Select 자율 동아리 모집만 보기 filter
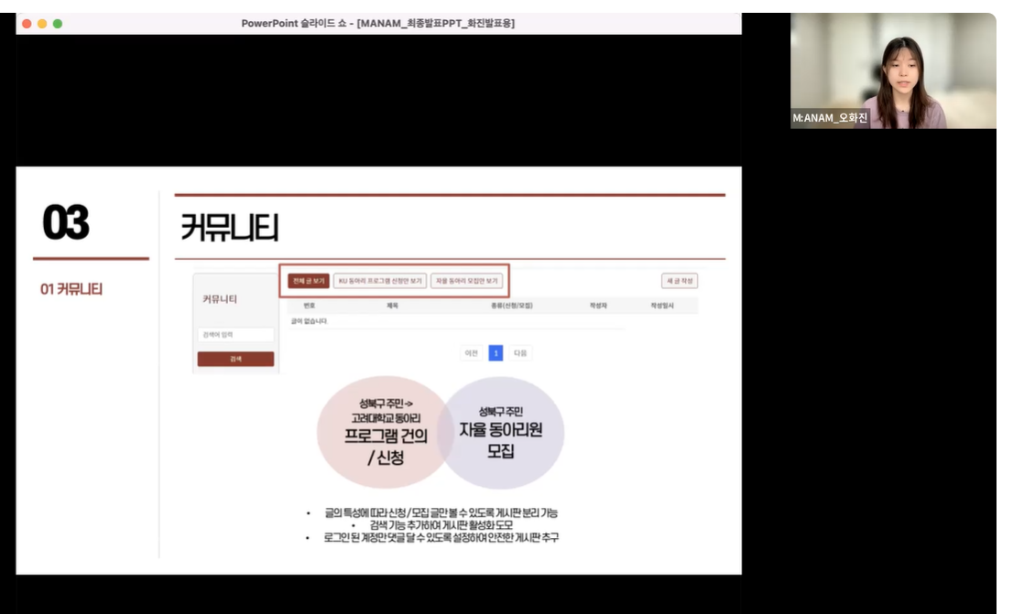This screenshot has width=1013, height=614. (467, 281)
